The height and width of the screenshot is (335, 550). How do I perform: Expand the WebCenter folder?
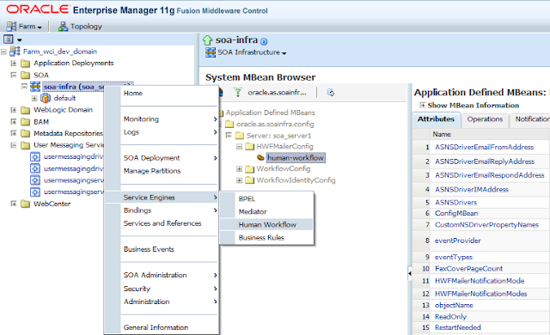(x=14, y=204)
